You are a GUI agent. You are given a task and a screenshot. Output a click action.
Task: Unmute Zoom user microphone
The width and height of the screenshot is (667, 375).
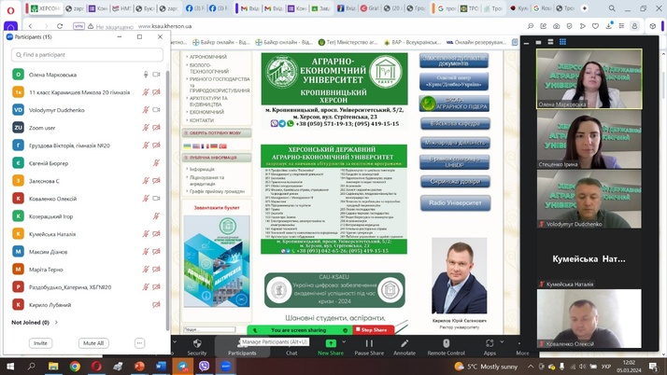146,128
